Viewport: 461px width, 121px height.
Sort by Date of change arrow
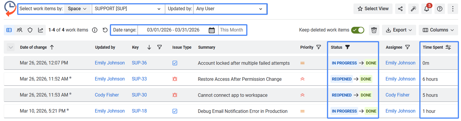[52, 47]
